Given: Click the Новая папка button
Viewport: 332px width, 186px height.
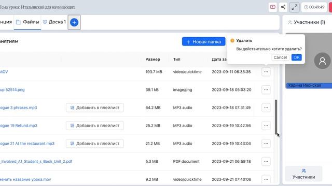Looking at the screenshot, I should pyautogui.click(x=204, y=41).
